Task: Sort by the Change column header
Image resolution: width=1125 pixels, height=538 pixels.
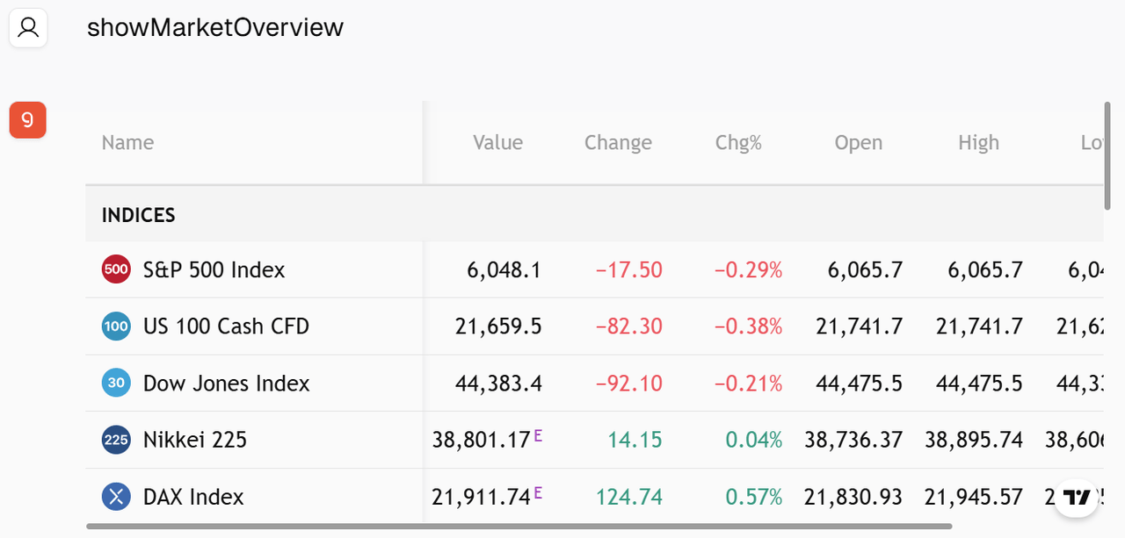Action: (x=618, y=143)
